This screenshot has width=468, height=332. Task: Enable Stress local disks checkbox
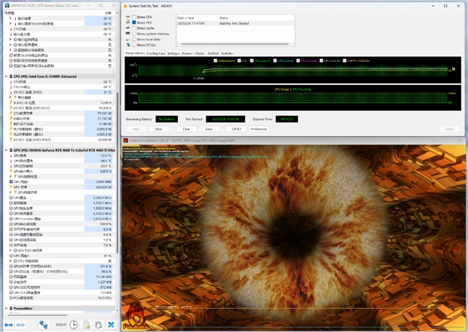pos(134,39)
